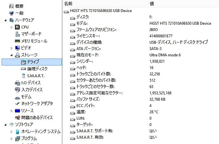The image size is (219, 144).
Task: Select the デバイスの種類: row label
Action: pos(89,42)
